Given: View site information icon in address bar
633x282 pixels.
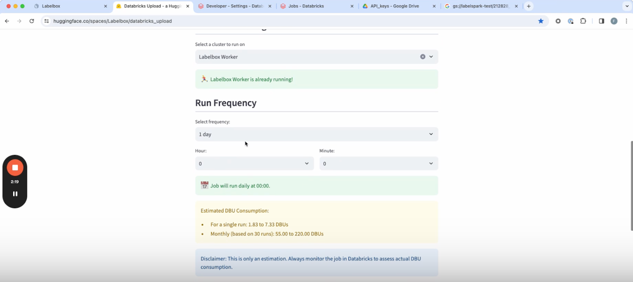Looking at the screenshot, I should (47, 21).
